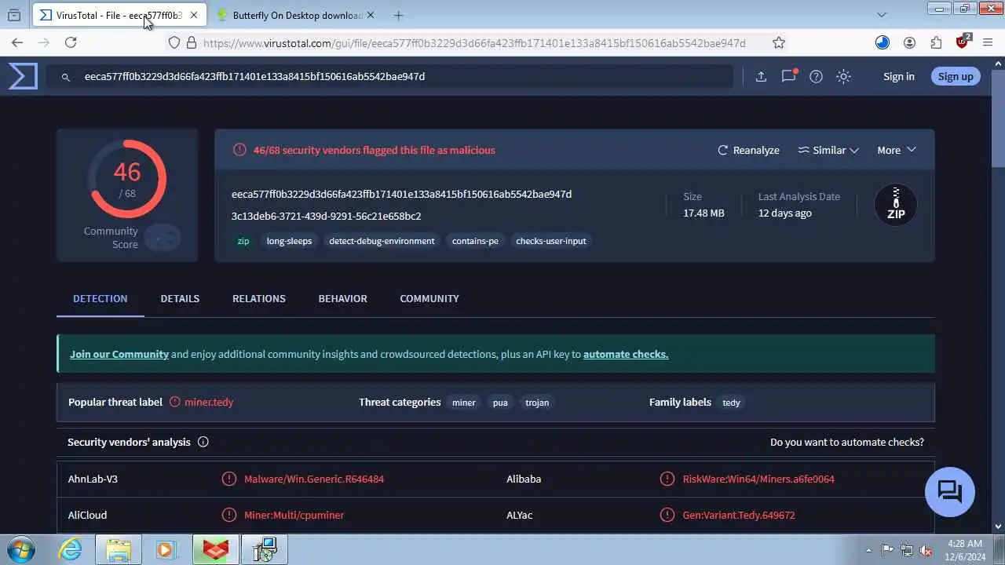
Task: Click AhnLab-V3 result Malware/Win.Generic.R646484
Action: pyautogui.click(x=314, y=479)
